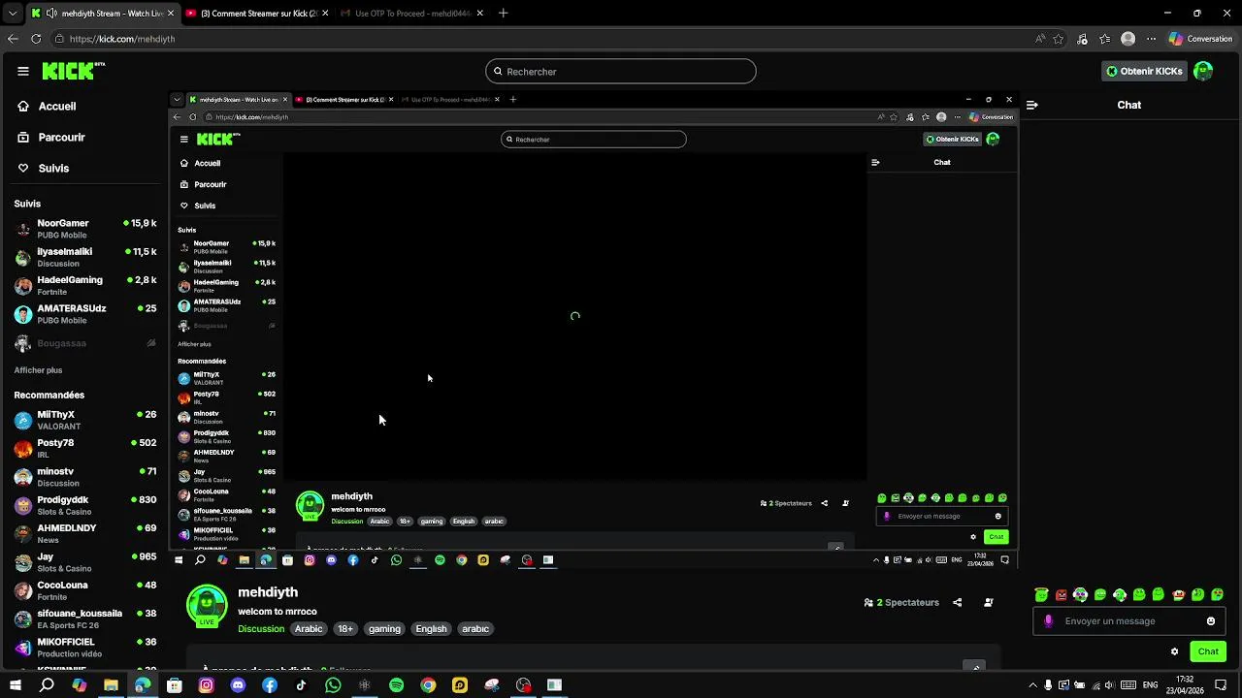Open a new browser tab

point(503,14)
